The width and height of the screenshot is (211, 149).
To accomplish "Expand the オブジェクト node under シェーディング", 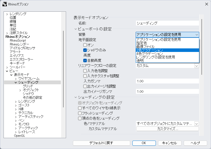I will [x=20, y=90].
